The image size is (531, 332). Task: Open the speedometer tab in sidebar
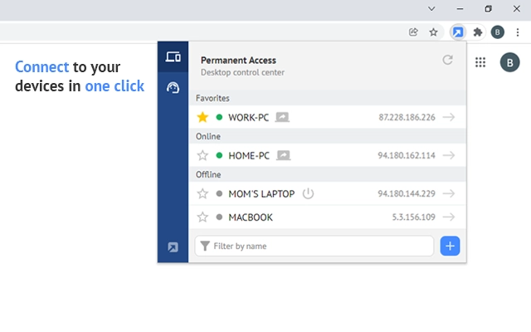click(173, 87)
